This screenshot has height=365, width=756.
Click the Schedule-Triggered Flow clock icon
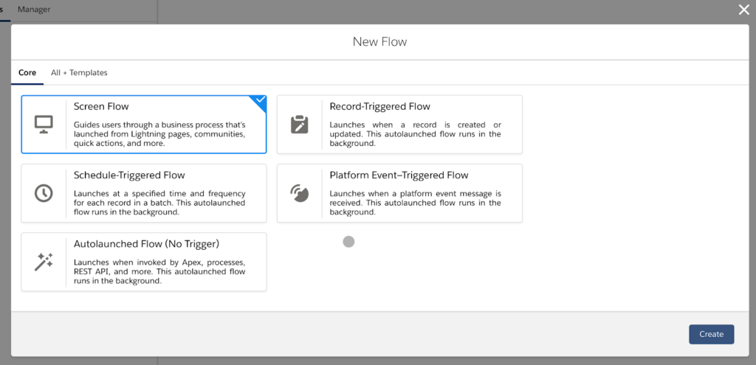44,193
